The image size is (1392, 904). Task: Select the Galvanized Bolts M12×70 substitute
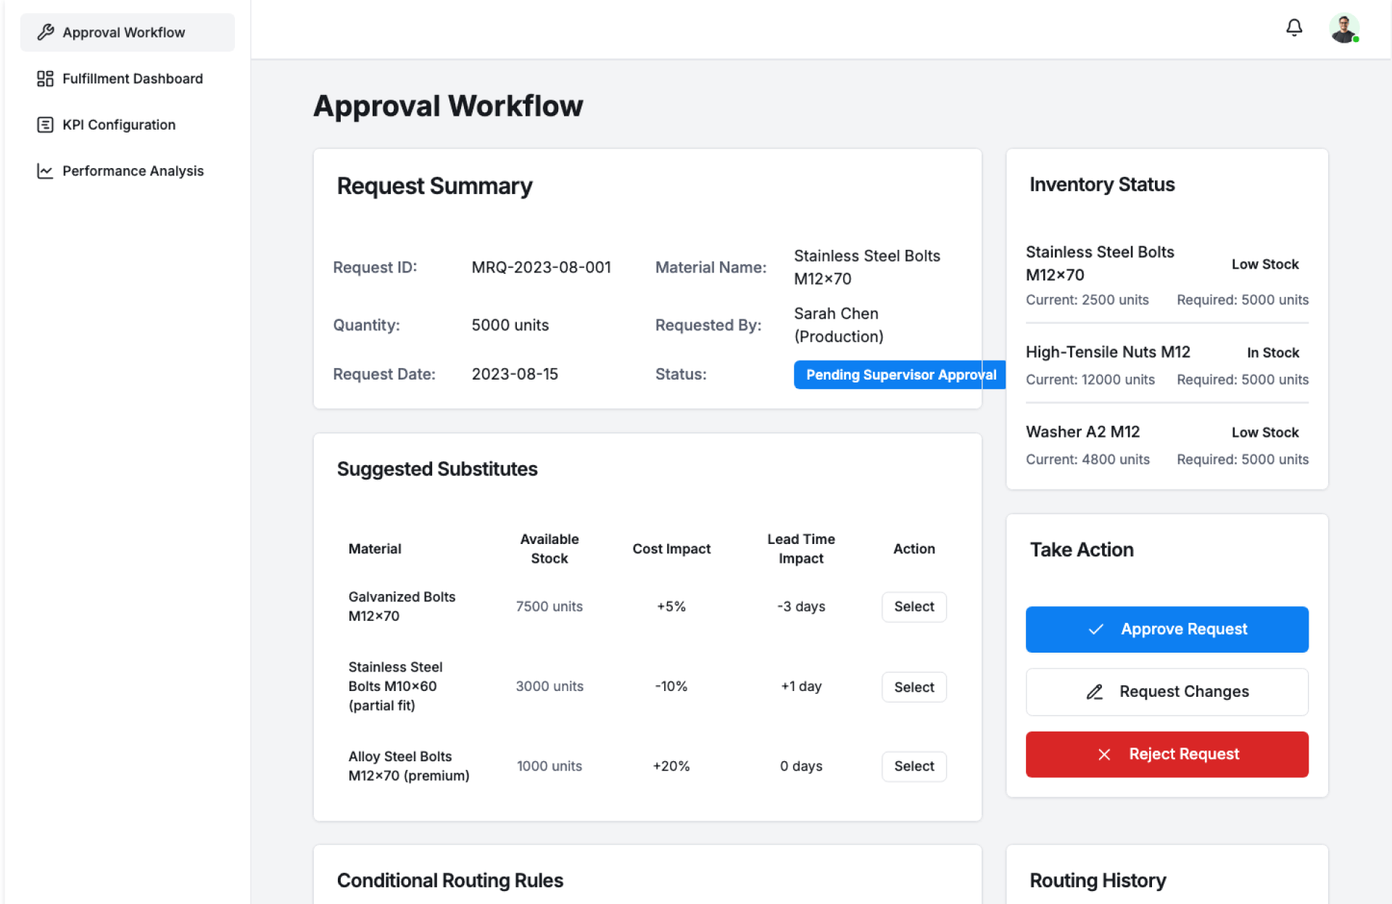pos(913,606)
